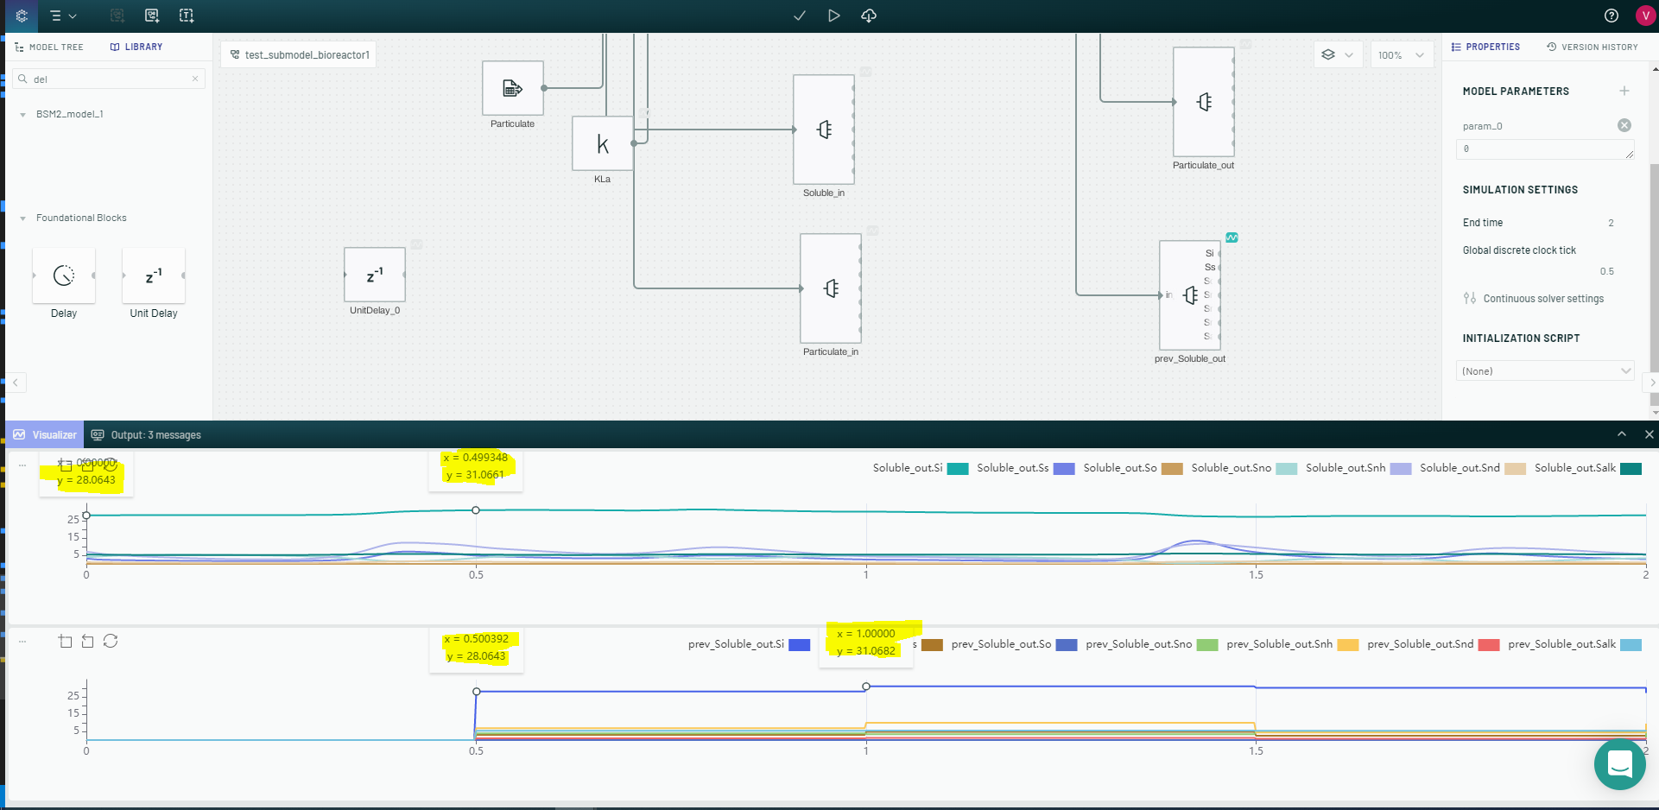Expand the right panel collapse arrow
Image resolution: width=1659 pixels, height=810 pixels.
pos(1652,383)
